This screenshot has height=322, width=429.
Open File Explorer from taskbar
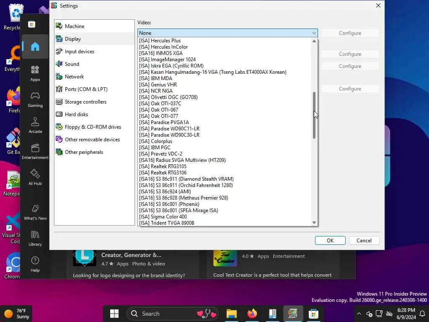coord(231,314)
